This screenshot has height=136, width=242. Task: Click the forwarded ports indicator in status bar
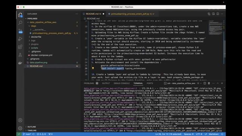click(x=51, y=134)
